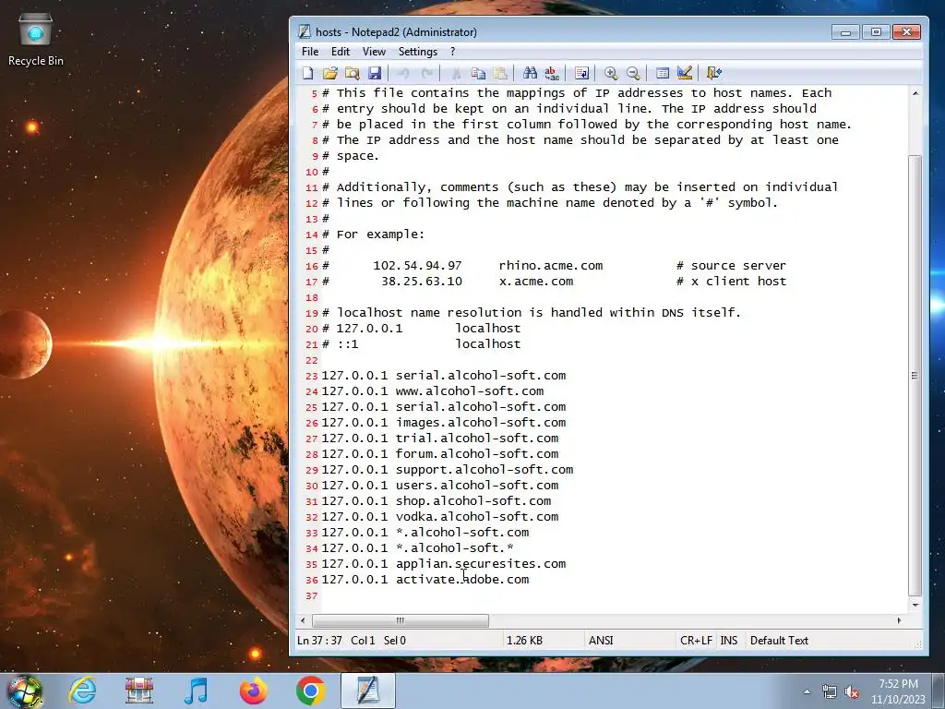The height and width of the screenshot is (709, 945).
Task: Click the x.acme.com example text
Action: coord(536,282)
